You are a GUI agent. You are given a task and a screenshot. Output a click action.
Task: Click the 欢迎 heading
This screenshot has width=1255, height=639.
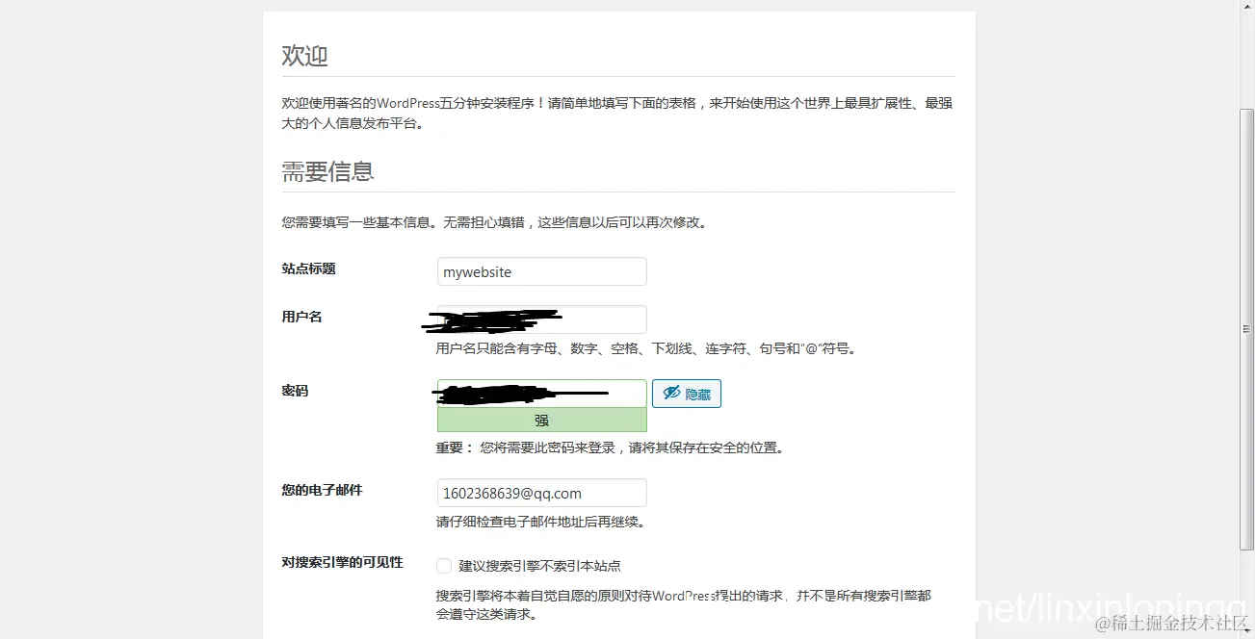click(305, 55)
